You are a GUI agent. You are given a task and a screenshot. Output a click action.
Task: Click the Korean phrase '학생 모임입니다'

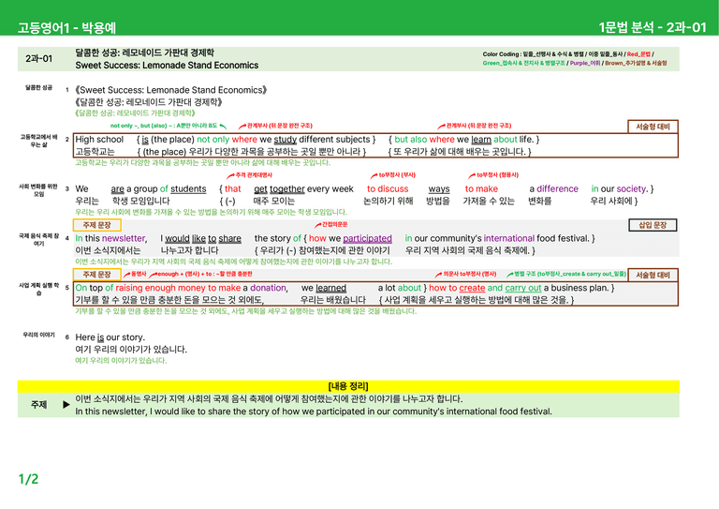point(140,201)
